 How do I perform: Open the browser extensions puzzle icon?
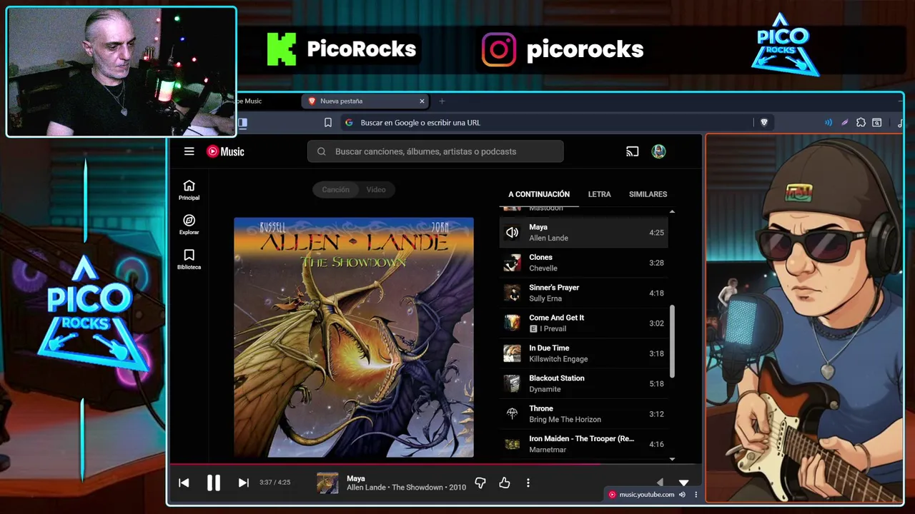(861, 123)
